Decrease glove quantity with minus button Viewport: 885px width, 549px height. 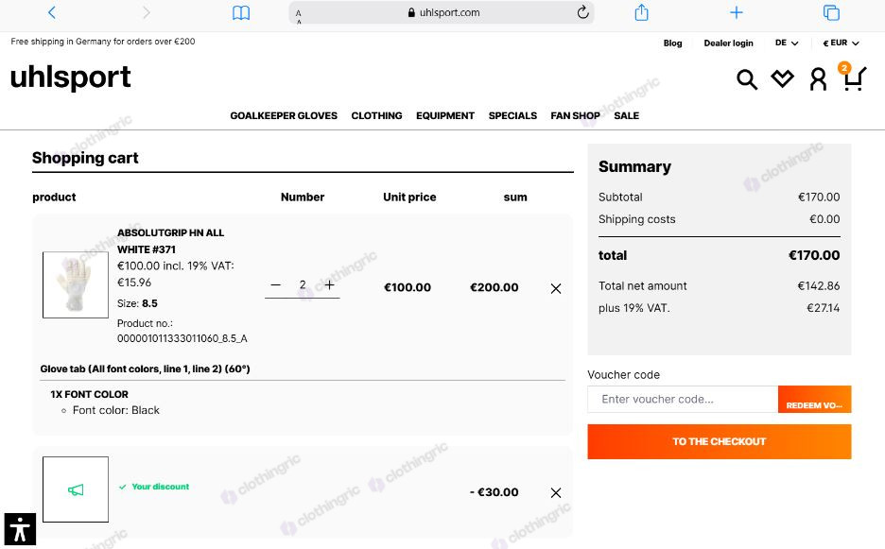click(275, 285)
